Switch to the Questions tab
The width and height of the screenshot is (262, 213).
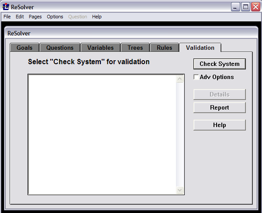(x=60, y=48)
